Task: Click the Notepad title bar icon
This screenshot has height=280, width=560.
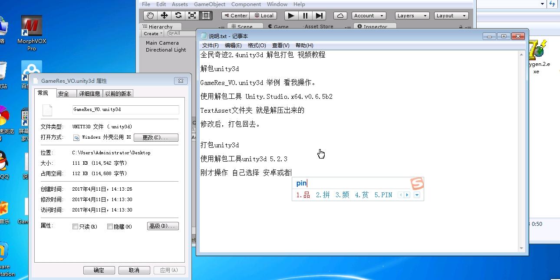Action: [x=204, y=36]
